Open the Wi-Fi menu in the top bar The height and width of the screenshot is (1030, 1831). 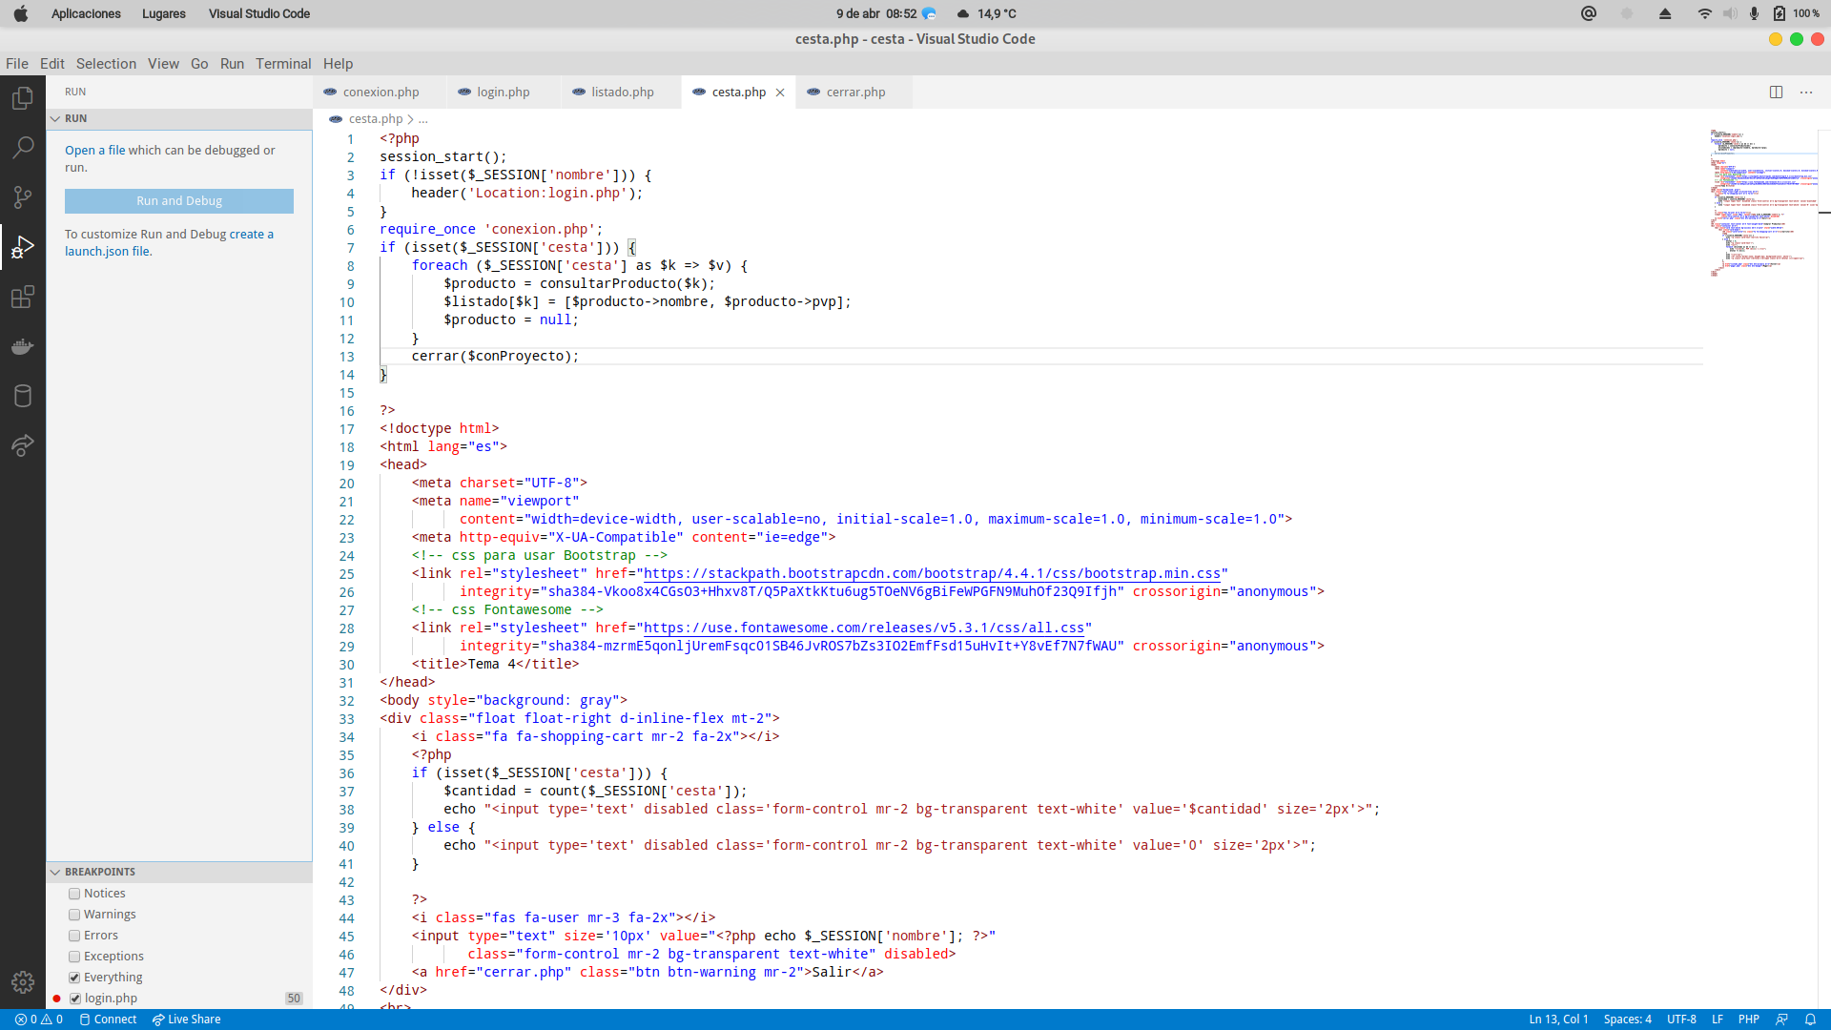pyautogui.click(x=1705, y=13)
